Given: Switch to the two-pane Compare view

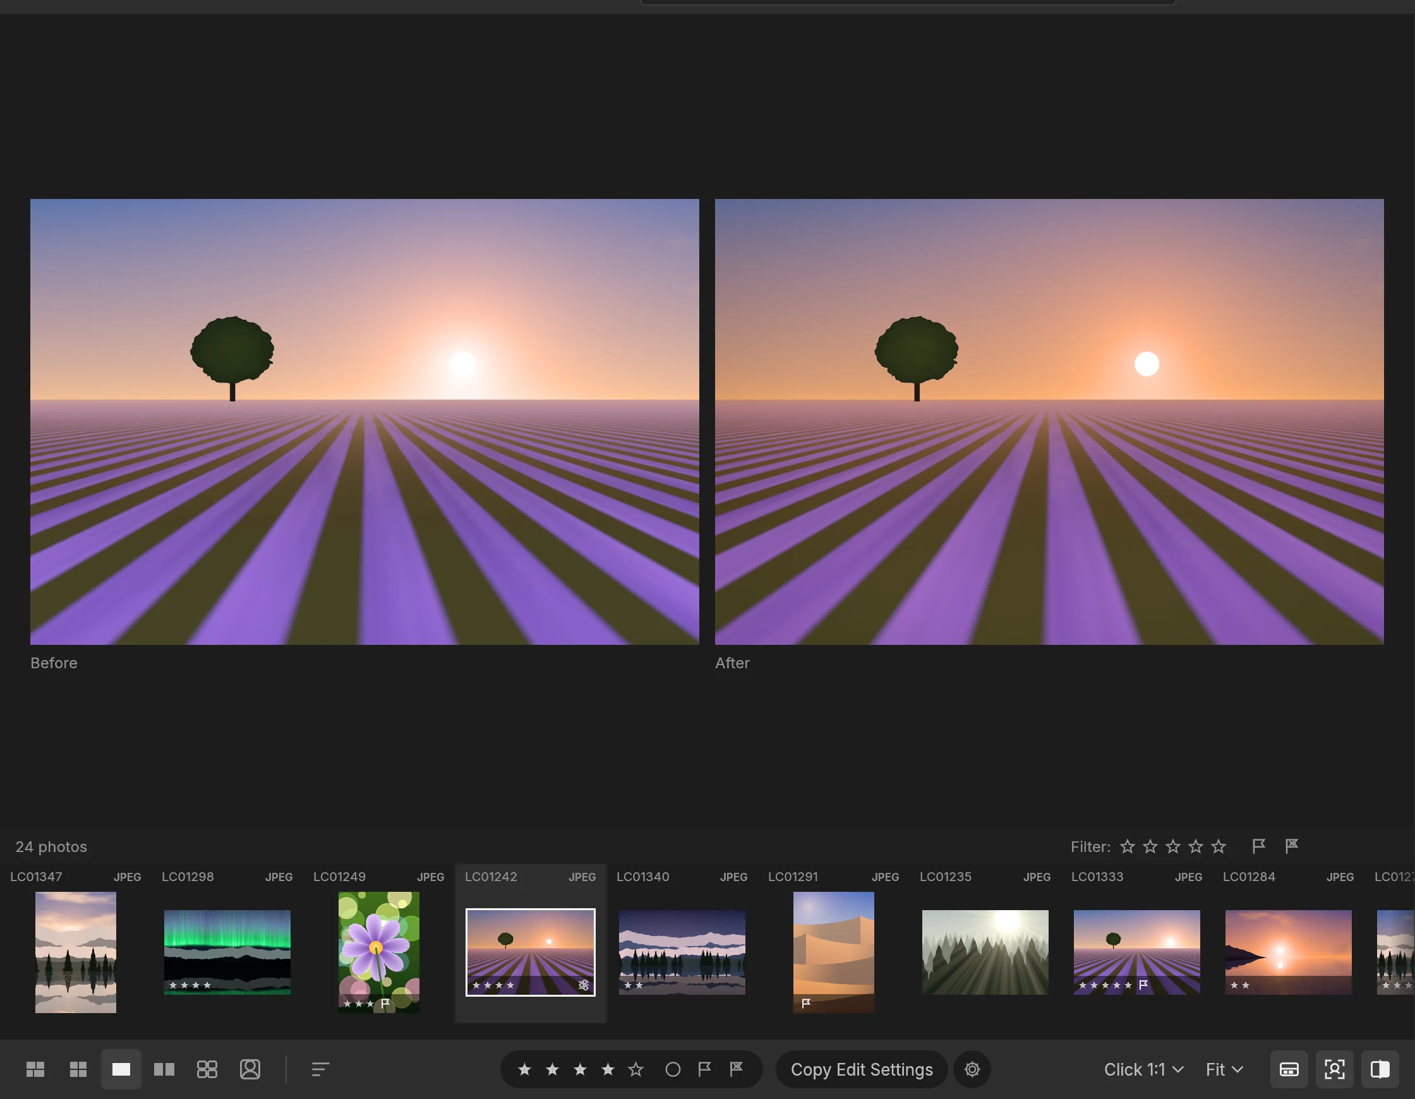Looking at the screenshot, I should click(164, 1069).
